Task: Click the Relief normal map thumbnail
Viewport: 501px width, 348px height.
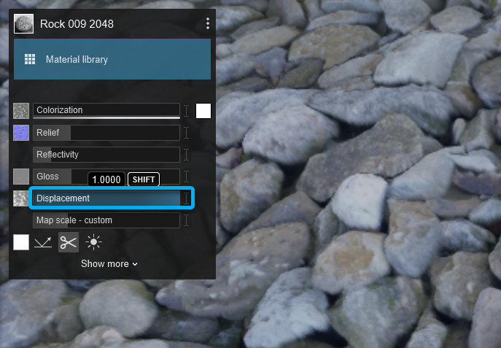Action: tap(21, 133)
